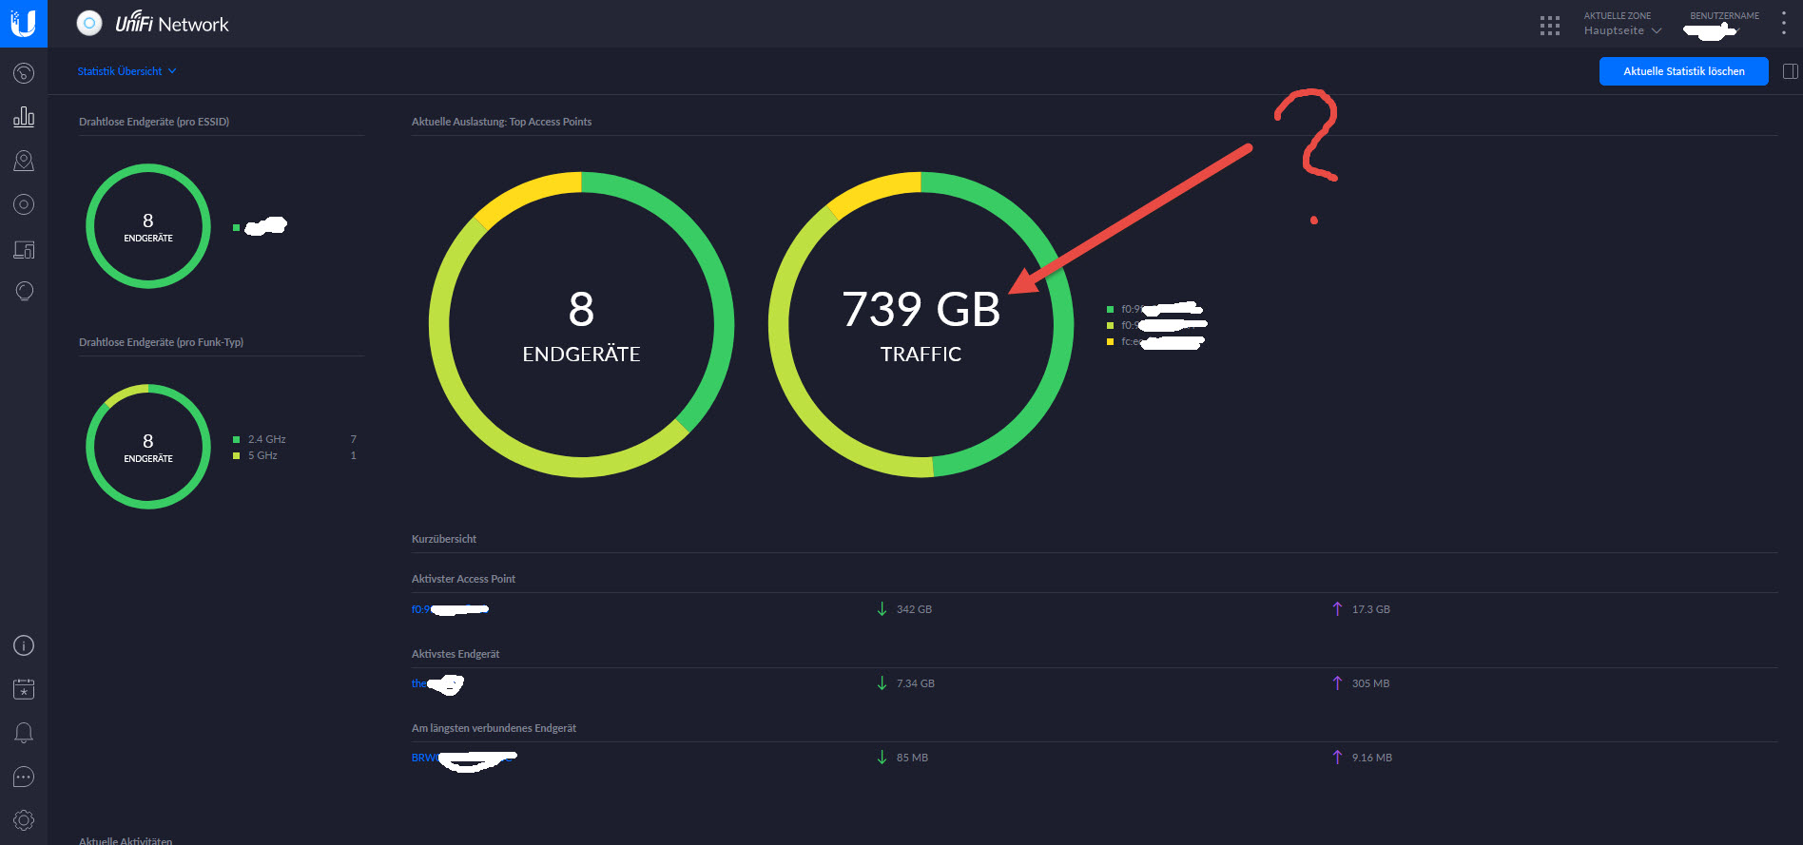This screenshot has height=845, width=1803.
Task: Click the 9.16 MB upload value
Action: [x=1371, y=758]
